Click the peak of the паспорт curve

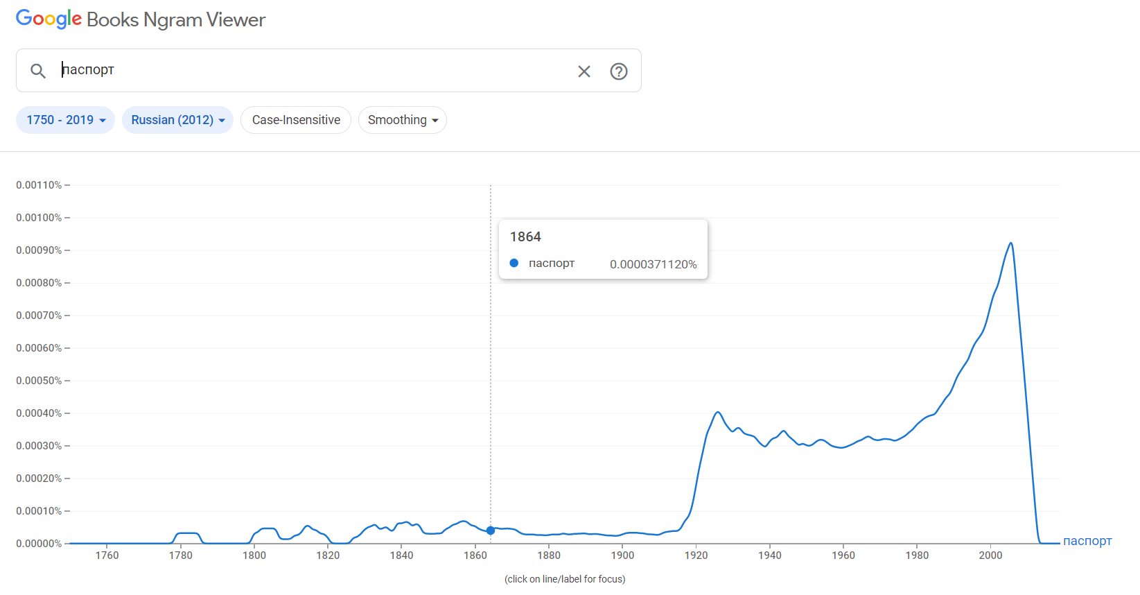click(1011, 243)
